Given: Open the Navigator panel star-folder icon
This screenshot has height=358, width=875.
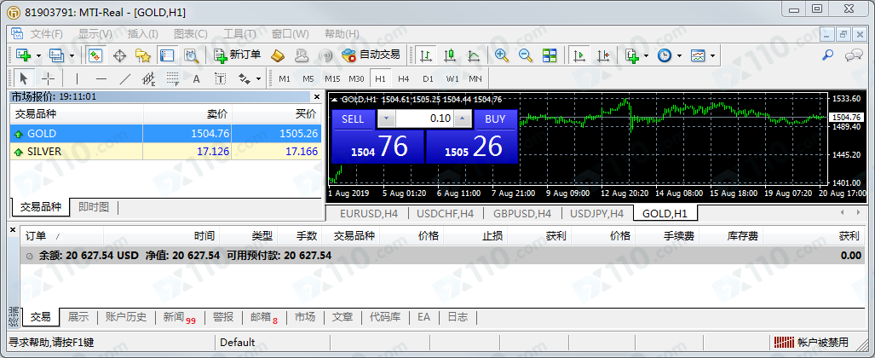Looking at the screenshot, I should click(142, 55).
